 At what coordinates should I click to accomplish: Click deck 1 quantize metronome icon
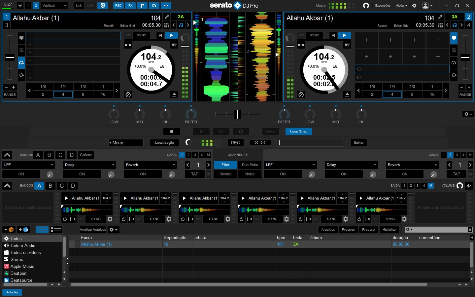pyautogui.click(x=128, y=95)
